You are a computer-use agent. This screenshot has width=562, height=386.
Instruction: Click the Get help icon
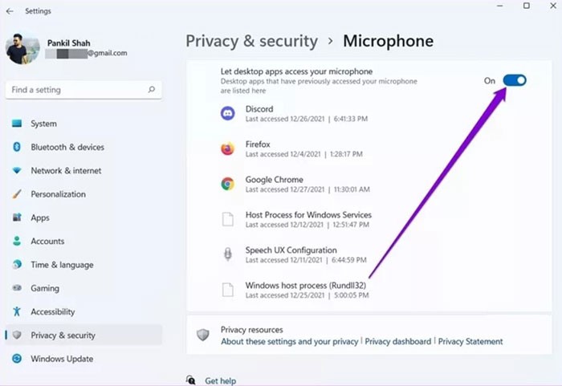click(x=191, y=380)
